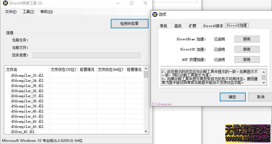
Task: Switch to the 高级 tab
Action: (x=178, y=26)
